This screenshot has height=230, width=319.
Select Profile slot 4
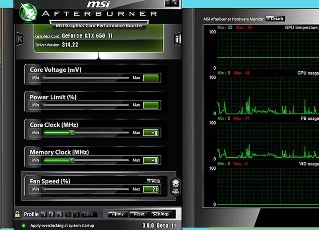pyautogui.click(x=68, y=214)
